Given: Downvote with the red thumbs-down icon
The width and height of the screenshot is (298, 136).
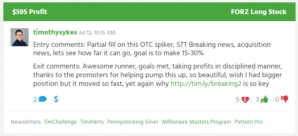Looking at the screenshot, I should point(284,99).
